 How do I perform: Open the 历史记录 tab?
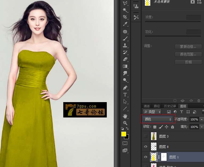click(x=170, y=106)
